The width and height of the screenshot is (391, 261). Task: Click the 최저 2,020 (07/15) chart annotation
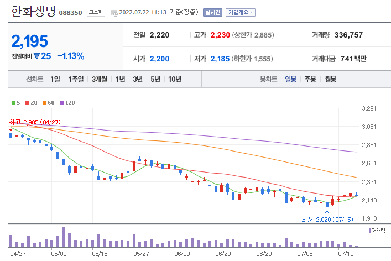coord(327,220)
